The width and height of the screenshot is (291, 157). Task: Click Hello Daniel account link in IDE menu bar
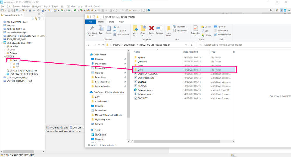(x=92, y=6)
